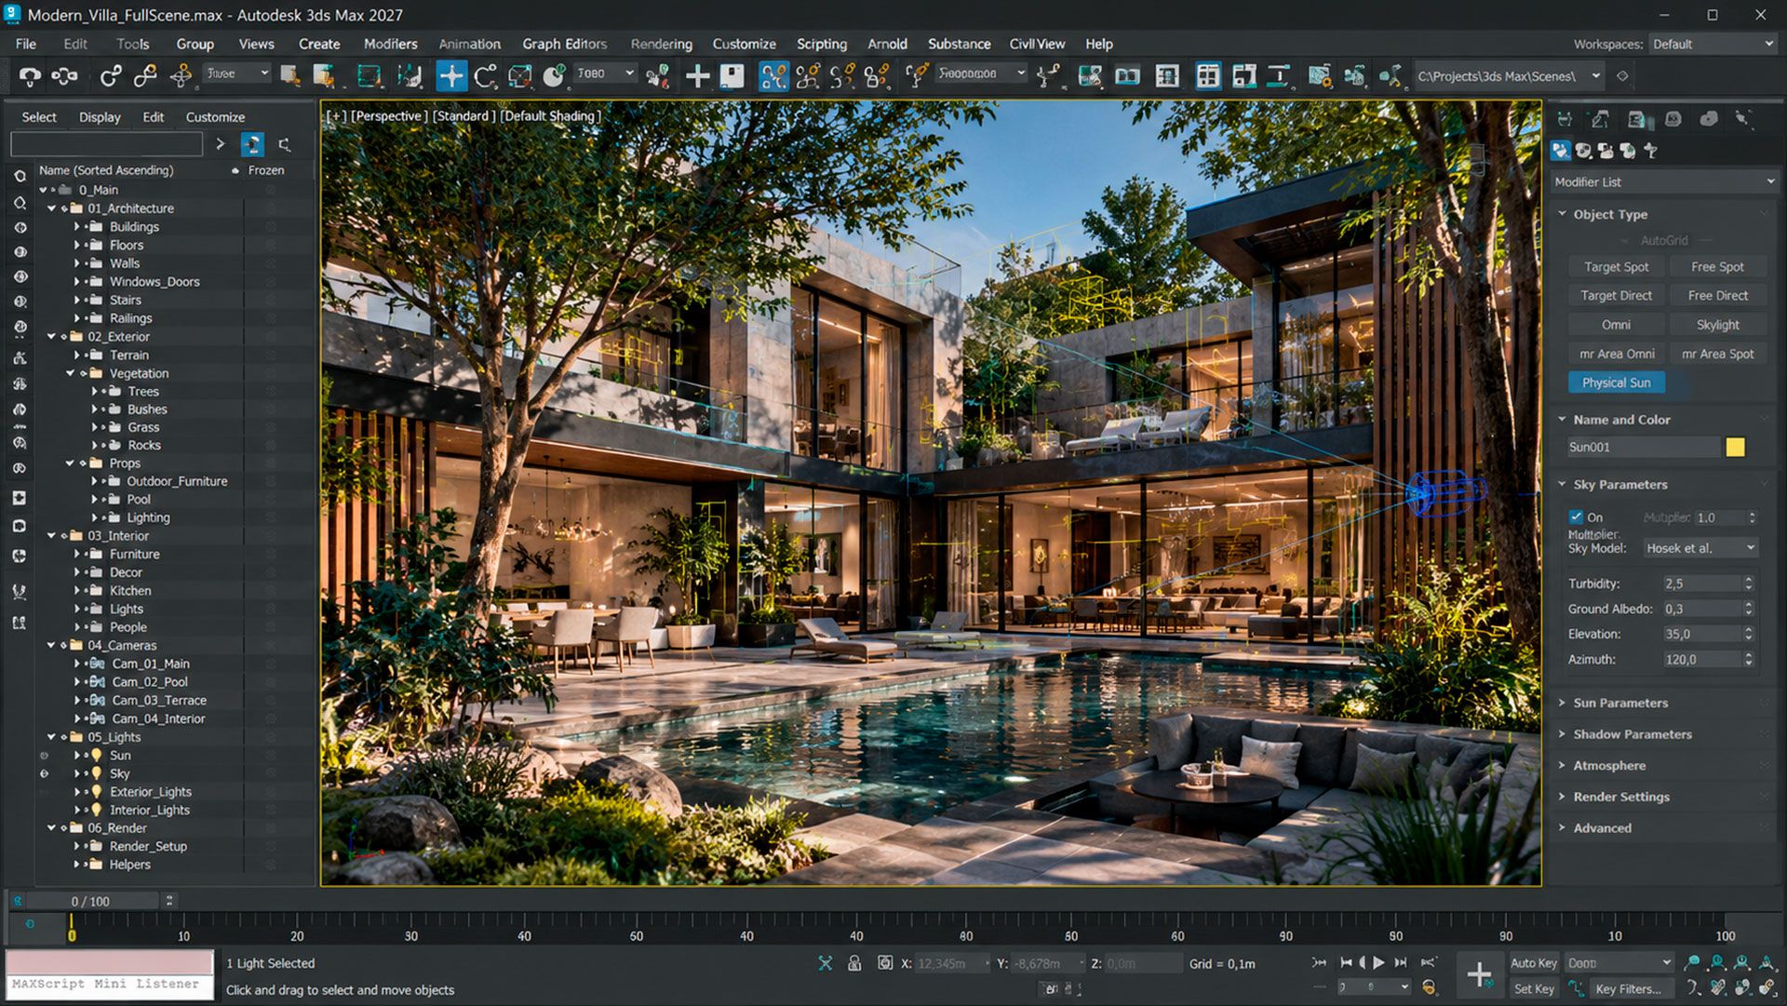Go to the start frame
The image size is (1787, 1006).
[x=1345, y=963]
